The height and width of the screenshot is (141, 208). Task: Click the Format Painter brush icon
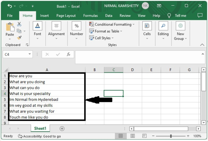pyautogui.click(x=19, y=38)
